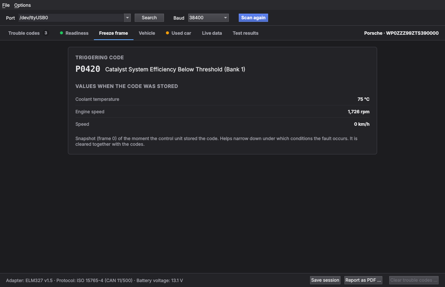Image resolution: width=445 pixels, height=287 pixels.
Task: Expand the Port dropdown arrow
Action: tap(127, 18)
